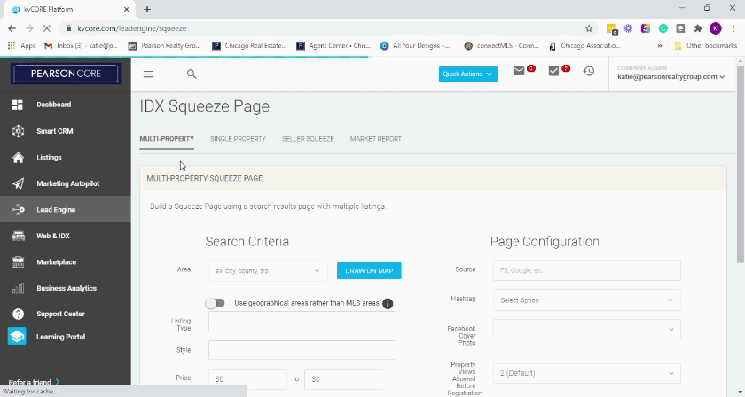Open the Property Views Allowed dropdown
Image resolution: width=745 pixels, height=397 pixels.
(587, 373)
